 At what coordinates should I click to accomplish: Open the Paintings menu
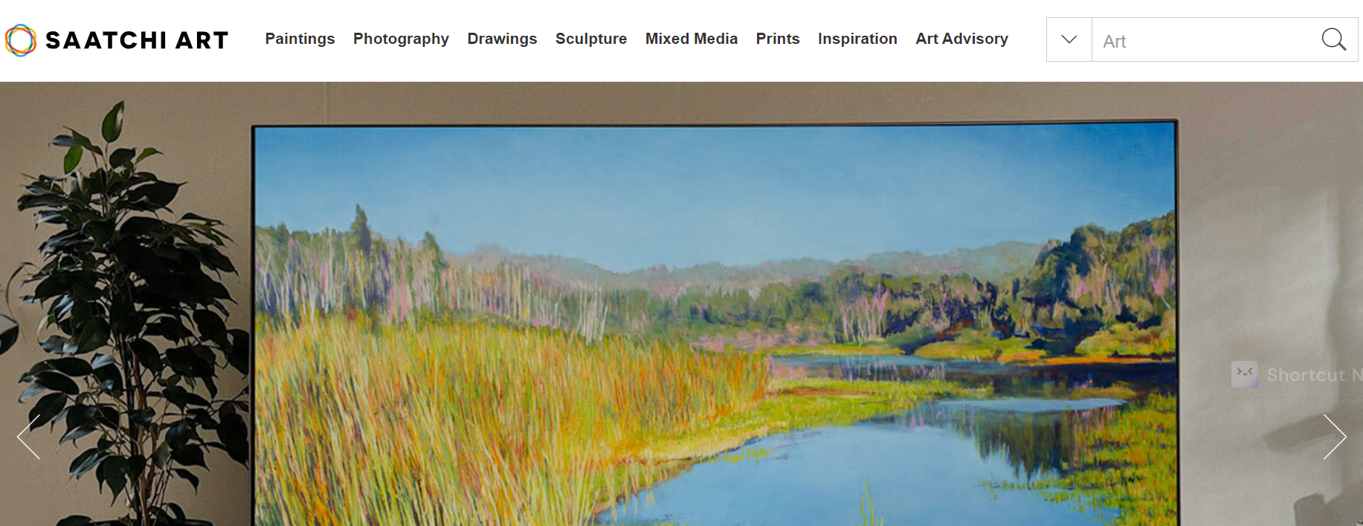point(300,39)
